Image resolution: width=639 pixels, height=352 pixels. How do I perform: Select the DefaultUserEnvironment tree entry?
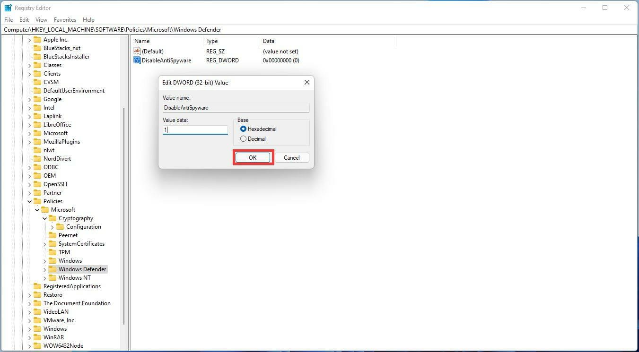tap(74, 91)
